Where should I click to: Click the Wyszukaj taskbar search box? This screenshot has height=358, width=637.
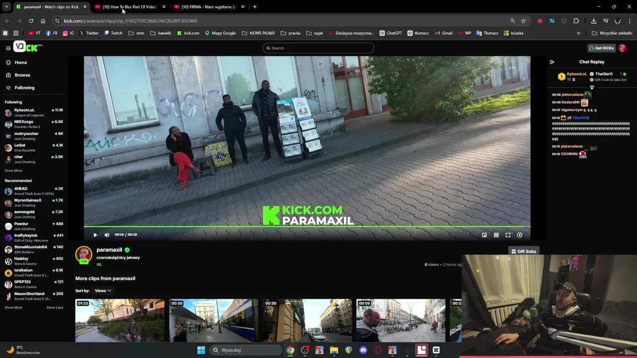coord(245,350)
